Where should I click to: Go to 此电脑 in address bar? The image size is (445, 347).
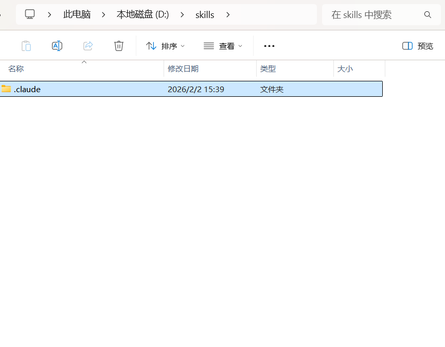pos(77,14)
